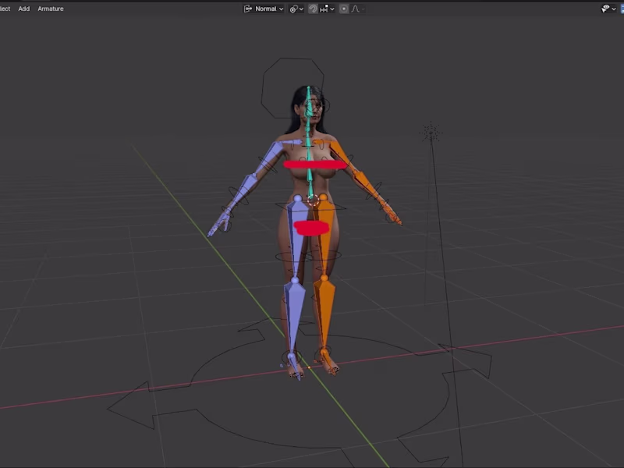Enable snapping with the magnet icon
The image size is (624, 468).
(x=314, y=9)
